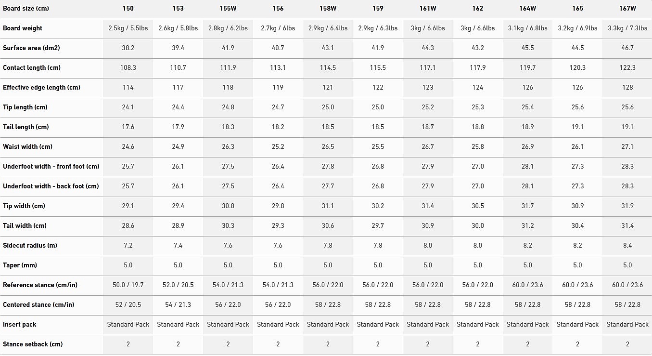Image resolution: width=652 pixels, height=356 pixels.
Task: Select the 162 column header
Action: point(478,9)
